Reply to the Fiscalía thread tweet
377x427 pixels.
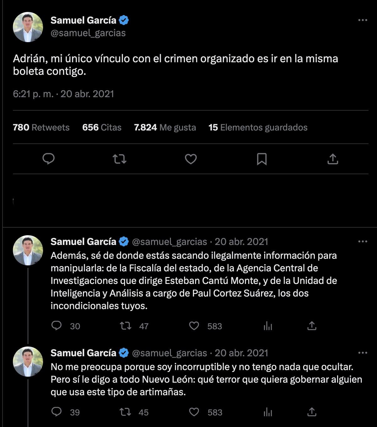57,326
